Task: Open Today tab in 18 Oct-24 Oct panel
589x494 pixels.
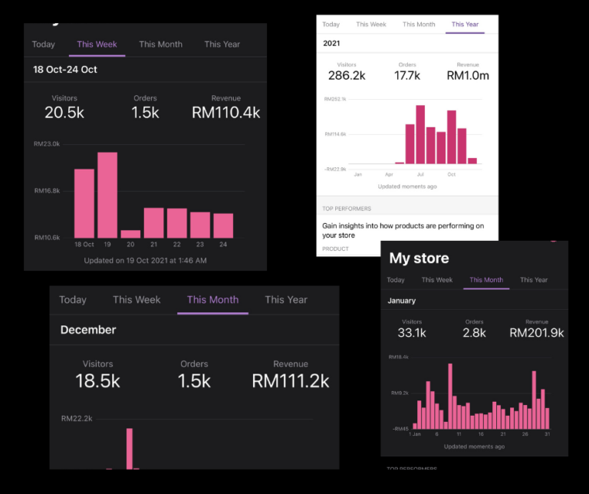Action: point(43,44)
